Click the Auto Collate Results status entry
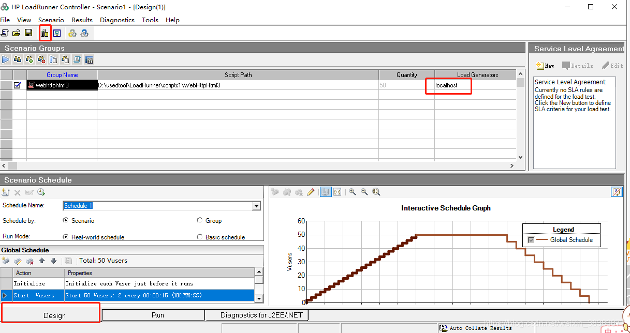Viewport: 630px width, 333px height. tap(475, 328)
